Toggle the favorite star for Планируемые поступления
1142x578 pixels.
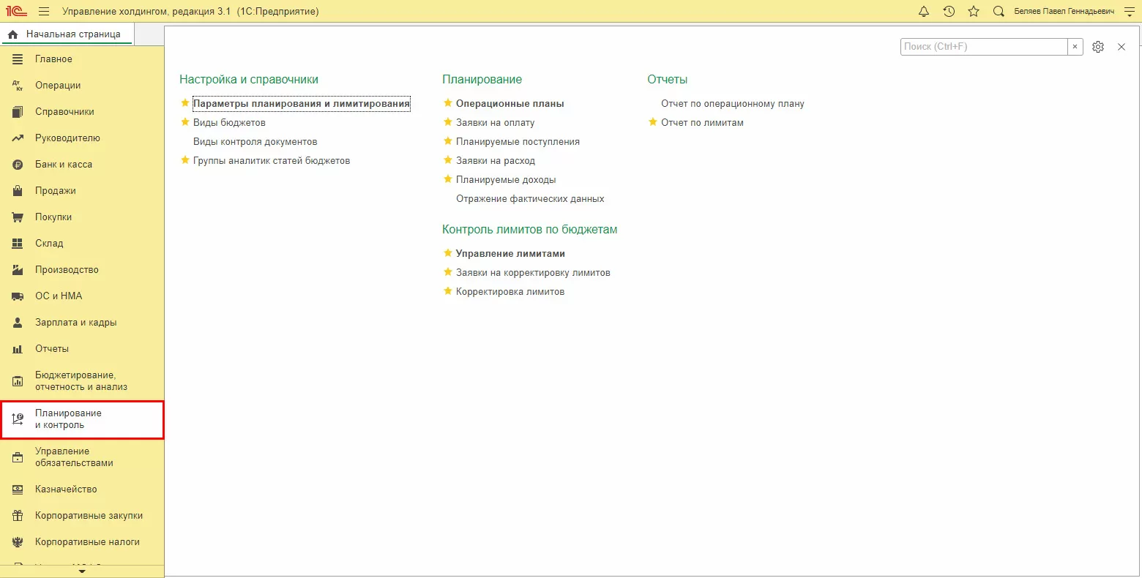(448, 141)
